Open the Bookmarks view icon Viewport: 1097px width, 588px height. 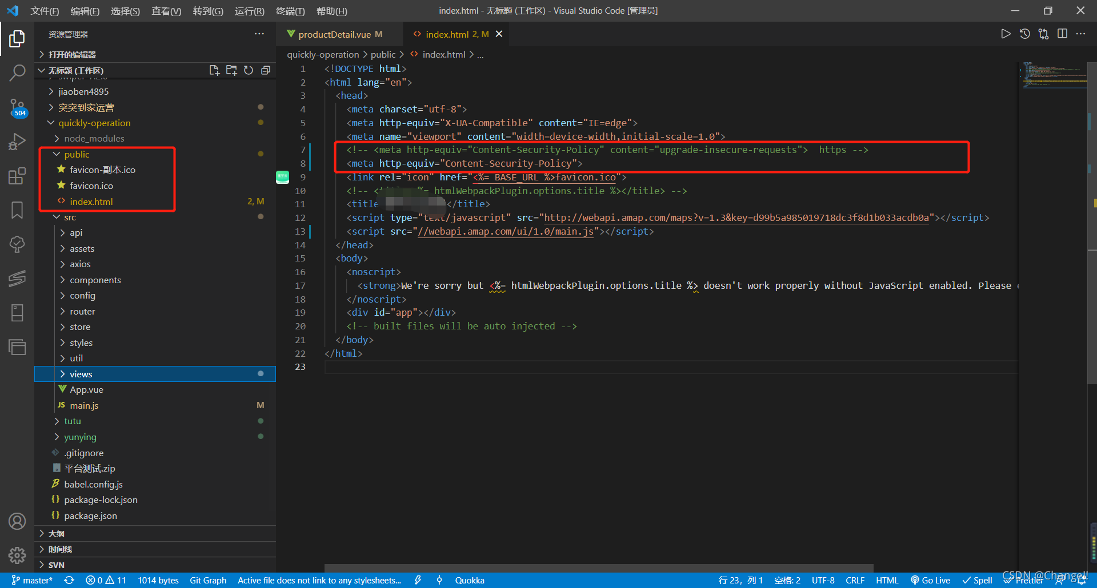tap(17, 210)
